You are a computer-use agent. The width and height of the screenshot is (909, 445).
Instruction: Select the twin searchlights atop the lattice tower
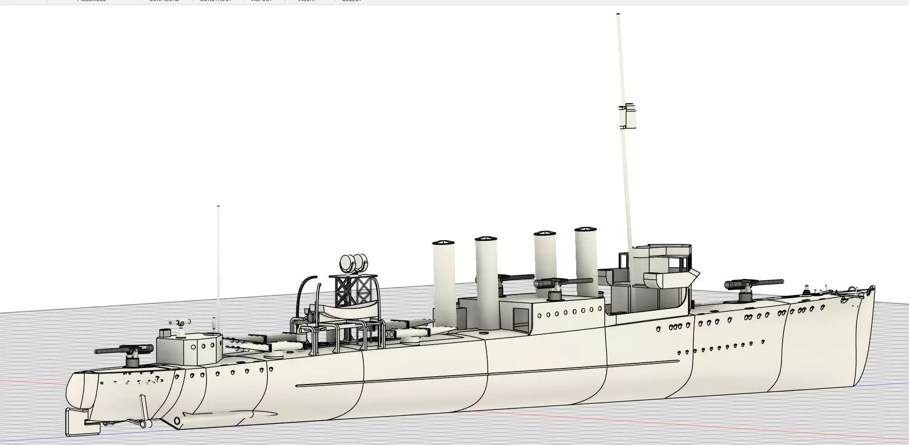coord(354,264)
